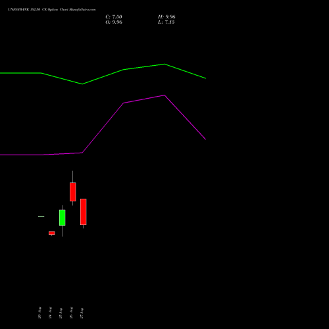329x329 pixels.
Task: Select the high value H: 9.96
Action: (166, 17)
